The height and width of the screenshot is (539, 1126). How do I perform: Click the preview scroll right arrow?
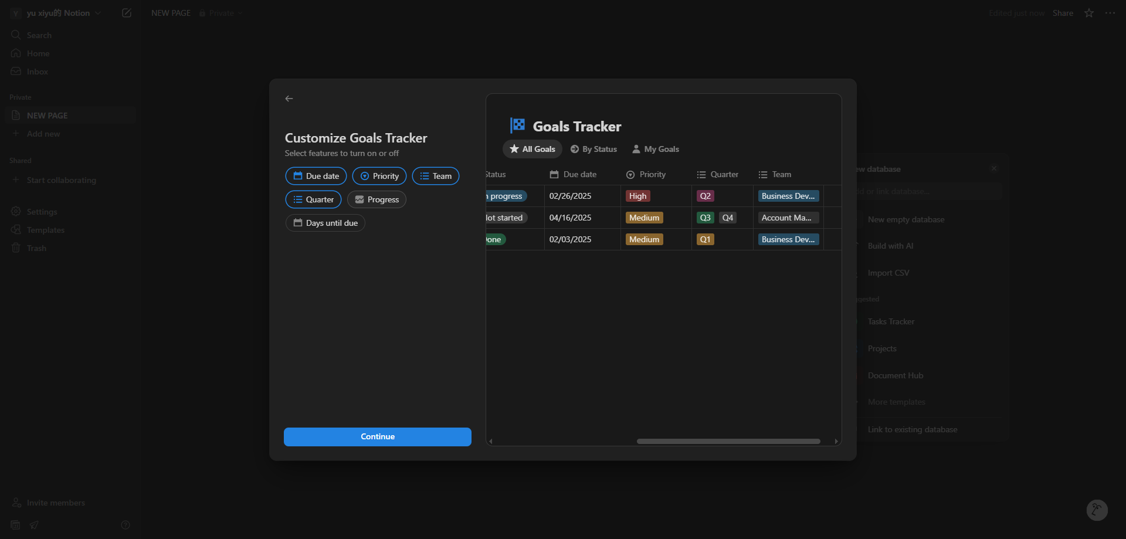[836, 441]
